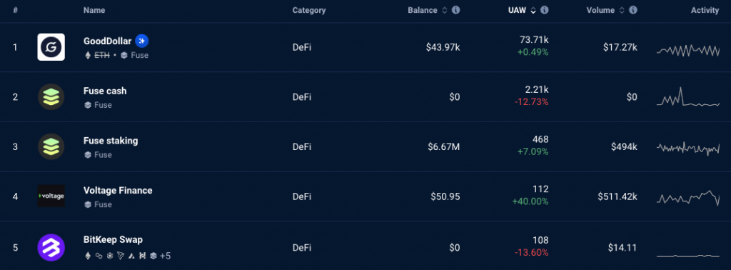Image resolution: width=731 pixels, height=270 pixels.
Task: Click the Fuse staking logo icon
Action: click(51, 146)
